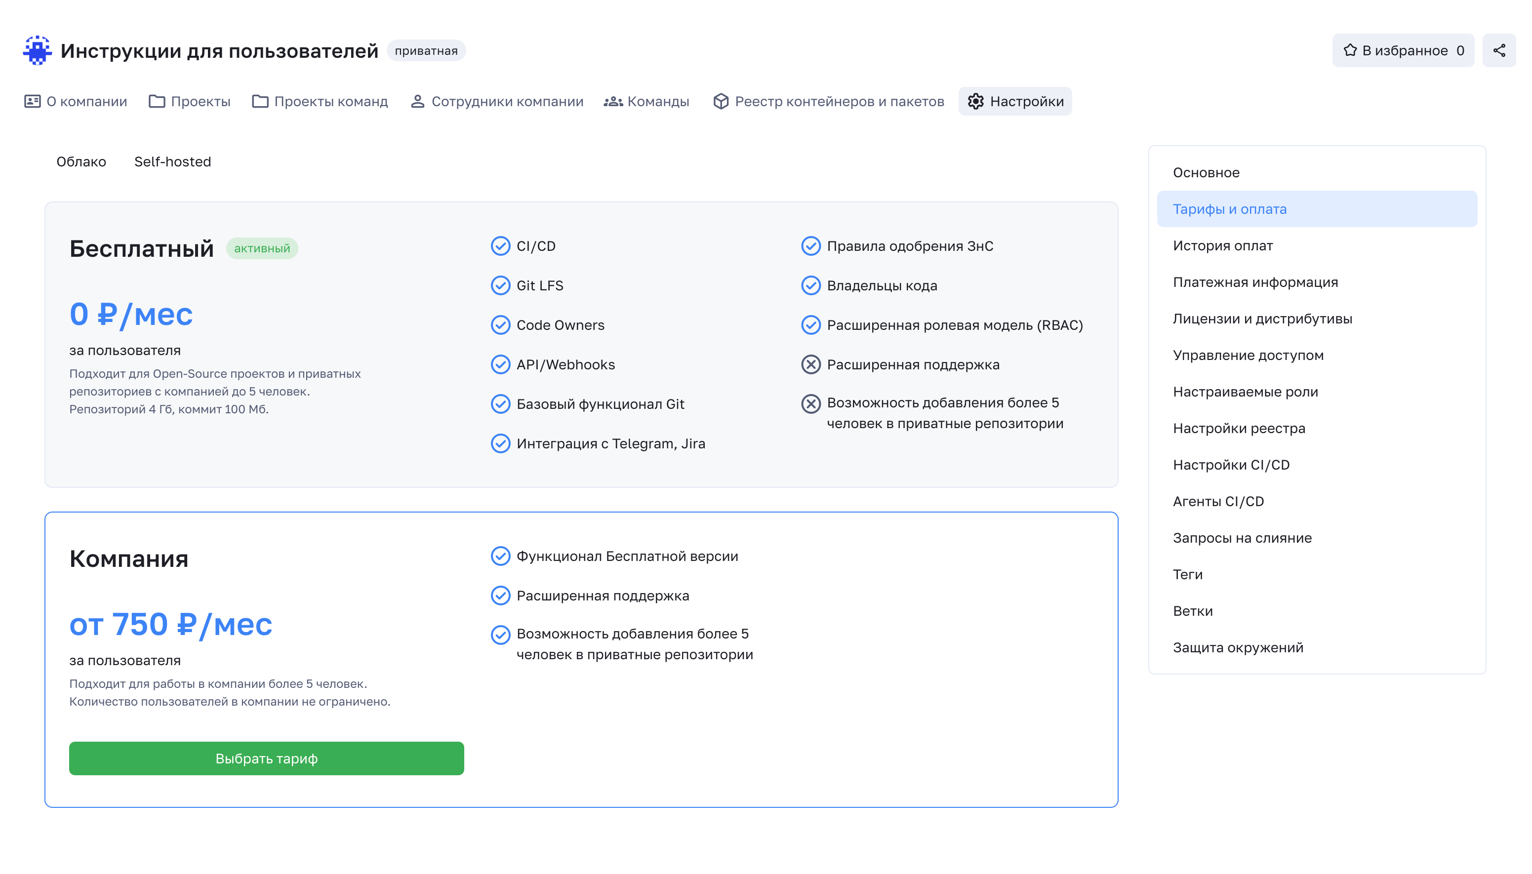Select the Облако tab
Viewport: 1532px width, 874px height.
pos(81,161)
